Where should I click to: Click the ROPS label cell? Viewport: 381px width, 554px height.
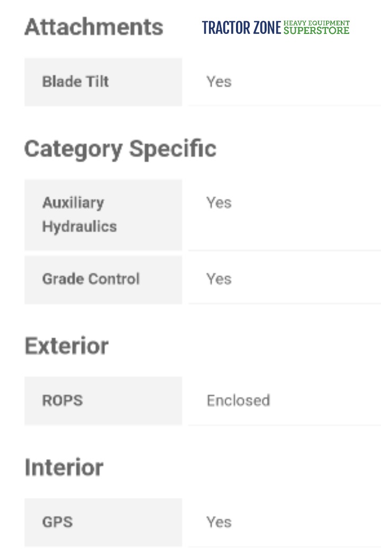coord(62,400)
